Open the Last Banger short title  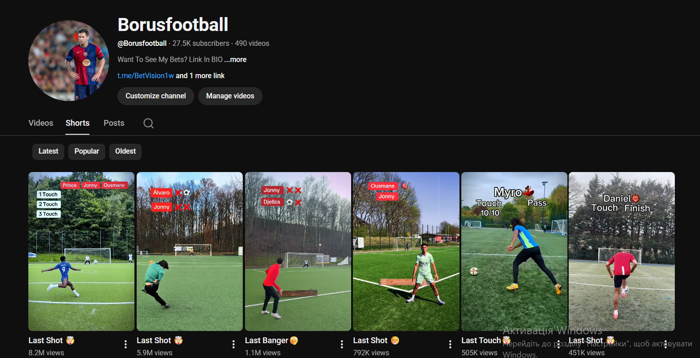pyautogui.click(x=267, y=340)
